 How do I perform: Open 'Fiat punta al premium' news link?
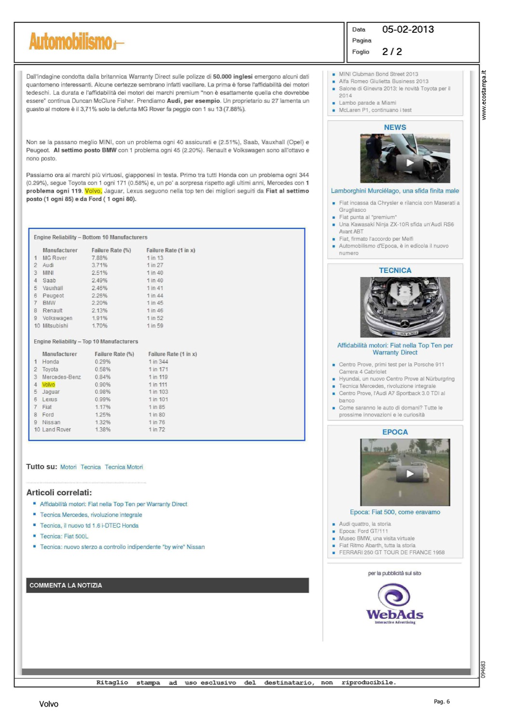coord(367,217)
